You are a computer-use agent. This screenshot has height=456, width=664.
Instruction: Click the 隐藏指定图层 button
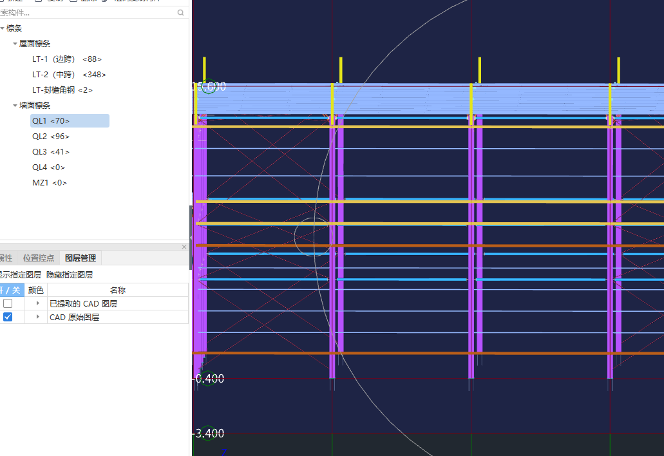(x=70, y=275)
